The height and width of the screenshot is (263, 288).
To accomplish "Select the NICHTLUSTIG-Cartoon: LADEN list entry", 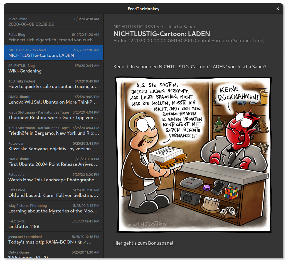I will click(54, 53).
